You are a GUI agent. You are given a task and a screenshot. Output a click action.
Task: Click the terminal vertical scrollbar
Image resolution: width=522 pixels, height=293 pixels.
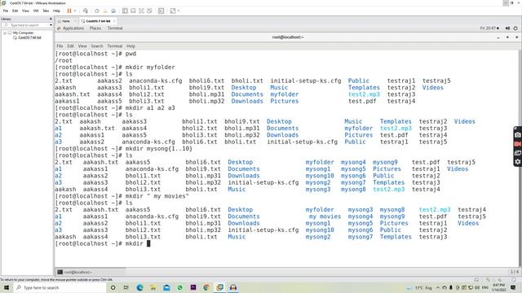(520, 158)
